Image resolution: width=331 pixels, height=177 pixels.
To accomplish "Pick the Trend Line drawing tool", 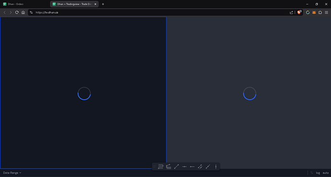I will pos(177,166).
